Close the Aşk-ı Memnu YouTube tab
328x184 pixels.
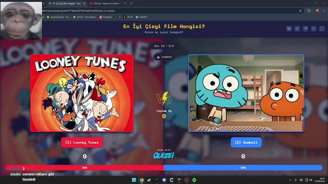[x=125, y=4]
